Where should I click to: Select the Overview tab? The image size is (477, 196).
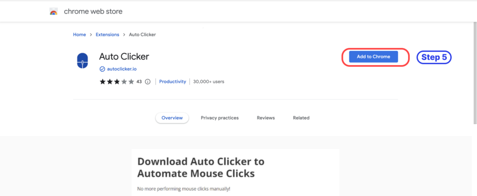[x=172, y=118]
